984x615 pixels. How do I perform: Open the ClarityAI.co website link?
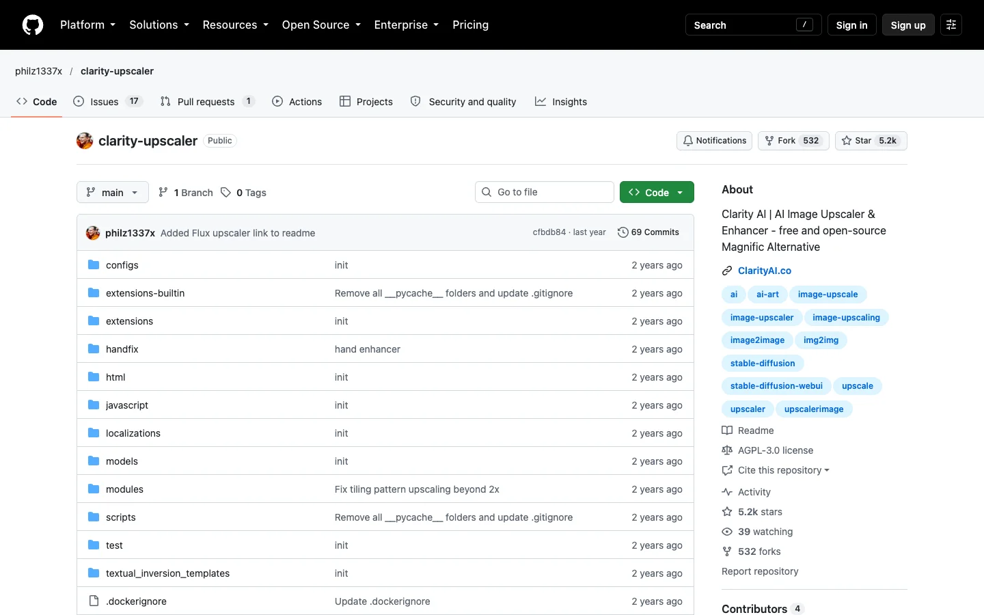click(765, 271)
